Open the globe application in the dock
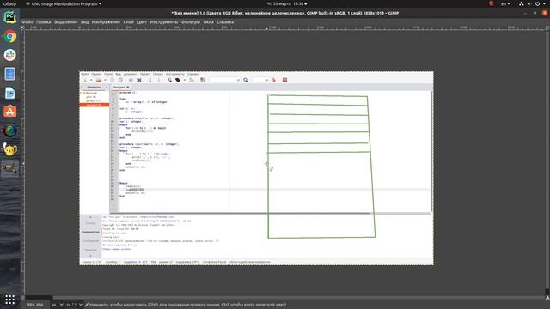This screenshot has width=550, height=309. coord(9,130)
